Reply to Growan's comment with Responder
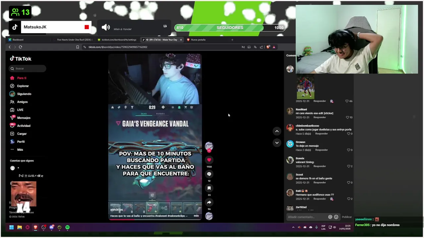424x238 pixels. coord(321,150)
